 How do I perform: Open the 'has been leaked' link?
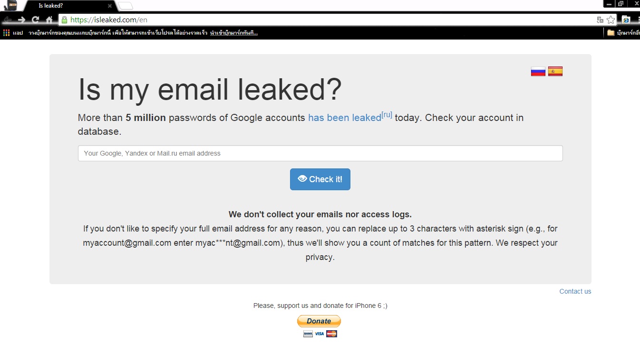point(344,118)
